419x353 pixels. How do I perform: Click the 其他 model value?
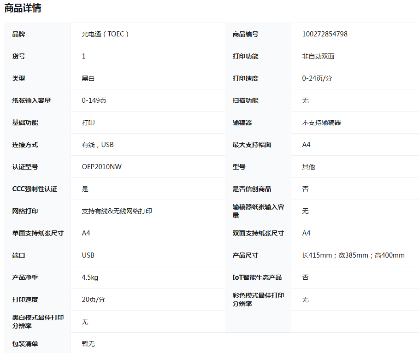point(308,167)
